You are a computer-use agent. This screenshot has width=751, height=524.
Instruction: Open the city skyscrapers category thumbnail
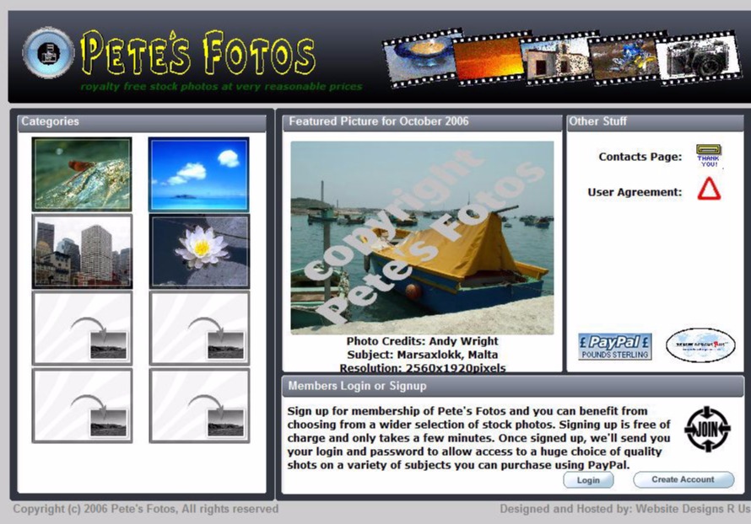tap(82, 251)
